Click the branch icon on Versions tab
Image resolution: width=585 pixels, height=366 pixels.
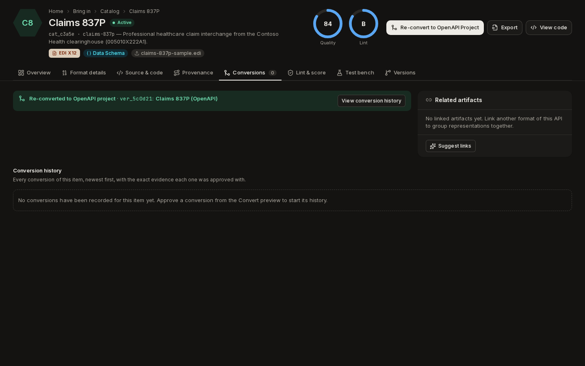point(388,73)
